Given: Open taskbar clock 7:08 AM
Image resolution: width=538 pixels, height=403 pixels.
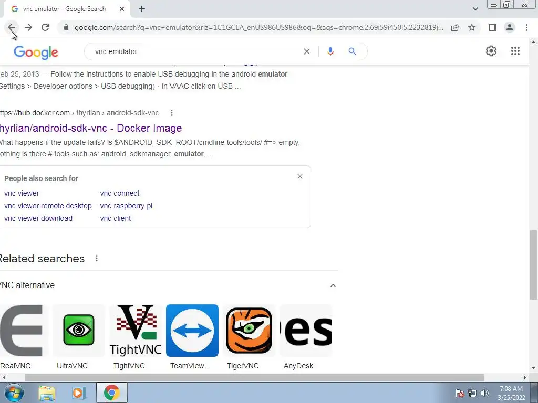Looking at the screenshot, I should click(x=511, y=393).
